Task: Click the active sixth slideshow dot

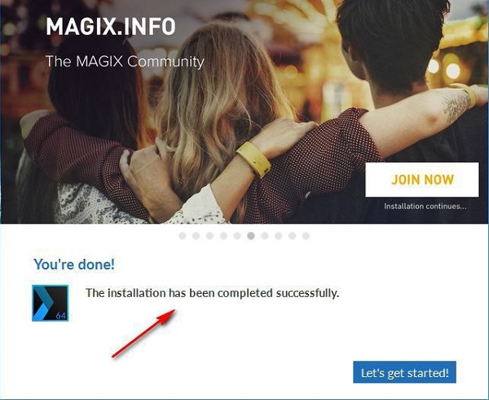Action: point(251,236)
